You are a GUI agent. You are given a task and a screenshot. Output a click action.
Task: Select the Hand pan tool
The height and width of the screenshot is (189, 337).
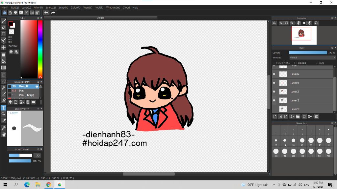3,134
